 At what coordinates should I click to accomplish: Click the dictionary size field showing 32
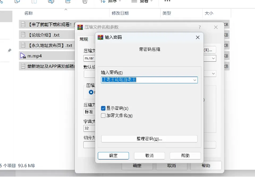pos(89,128)
